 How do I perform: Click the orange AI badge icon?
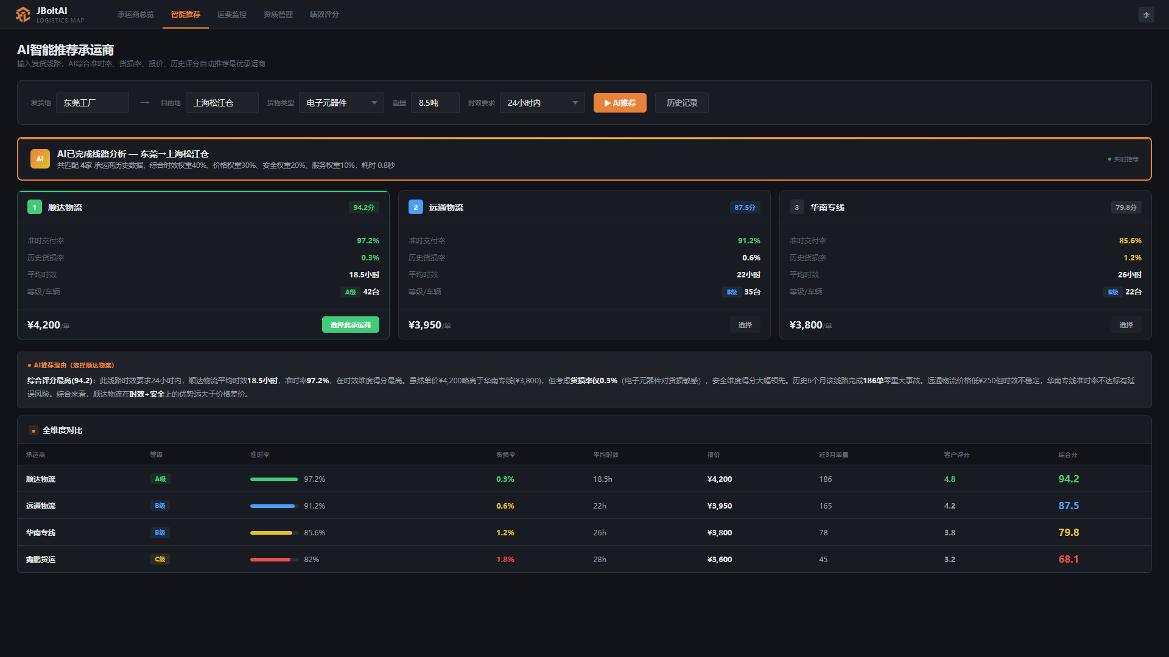point(40,159)
